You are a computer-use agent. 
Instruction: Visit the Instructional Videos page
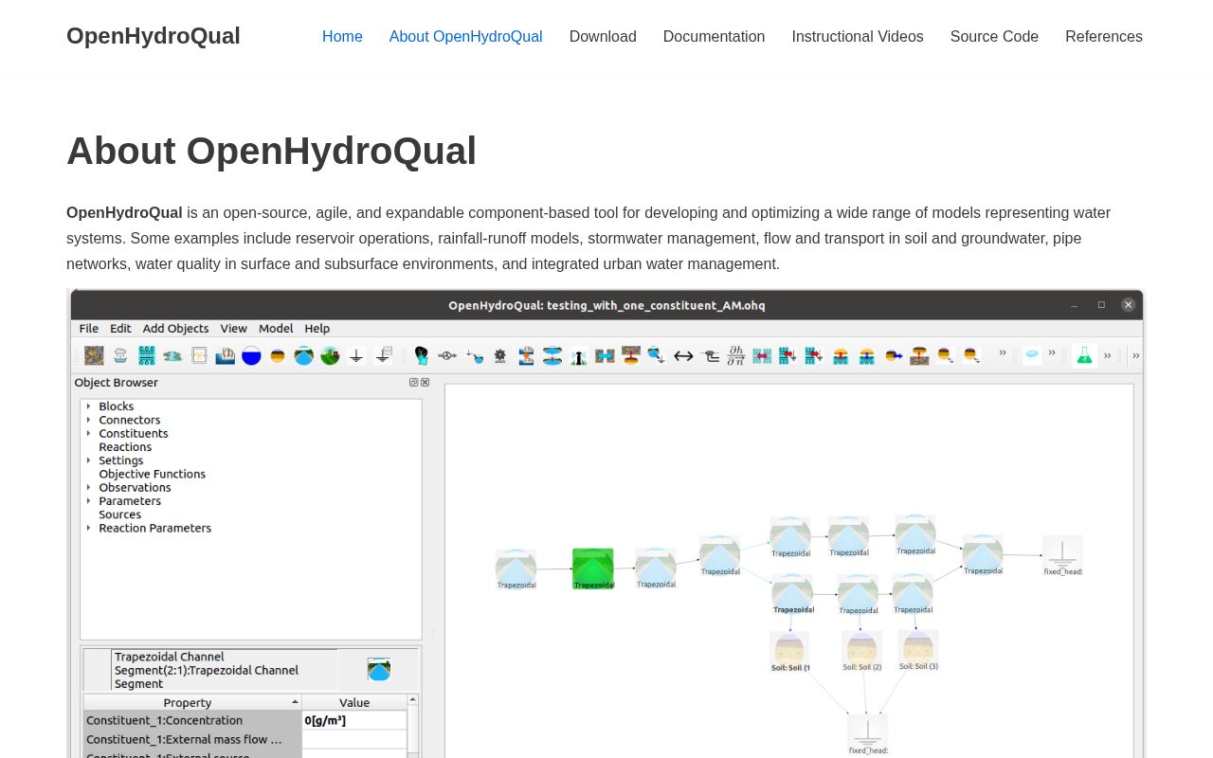tap(858, 36)
